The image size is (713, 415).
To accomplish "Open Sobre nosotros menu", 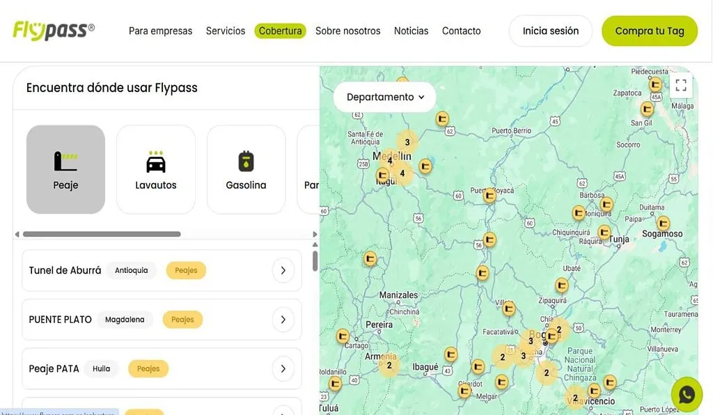I will click(x=348, y=31).
